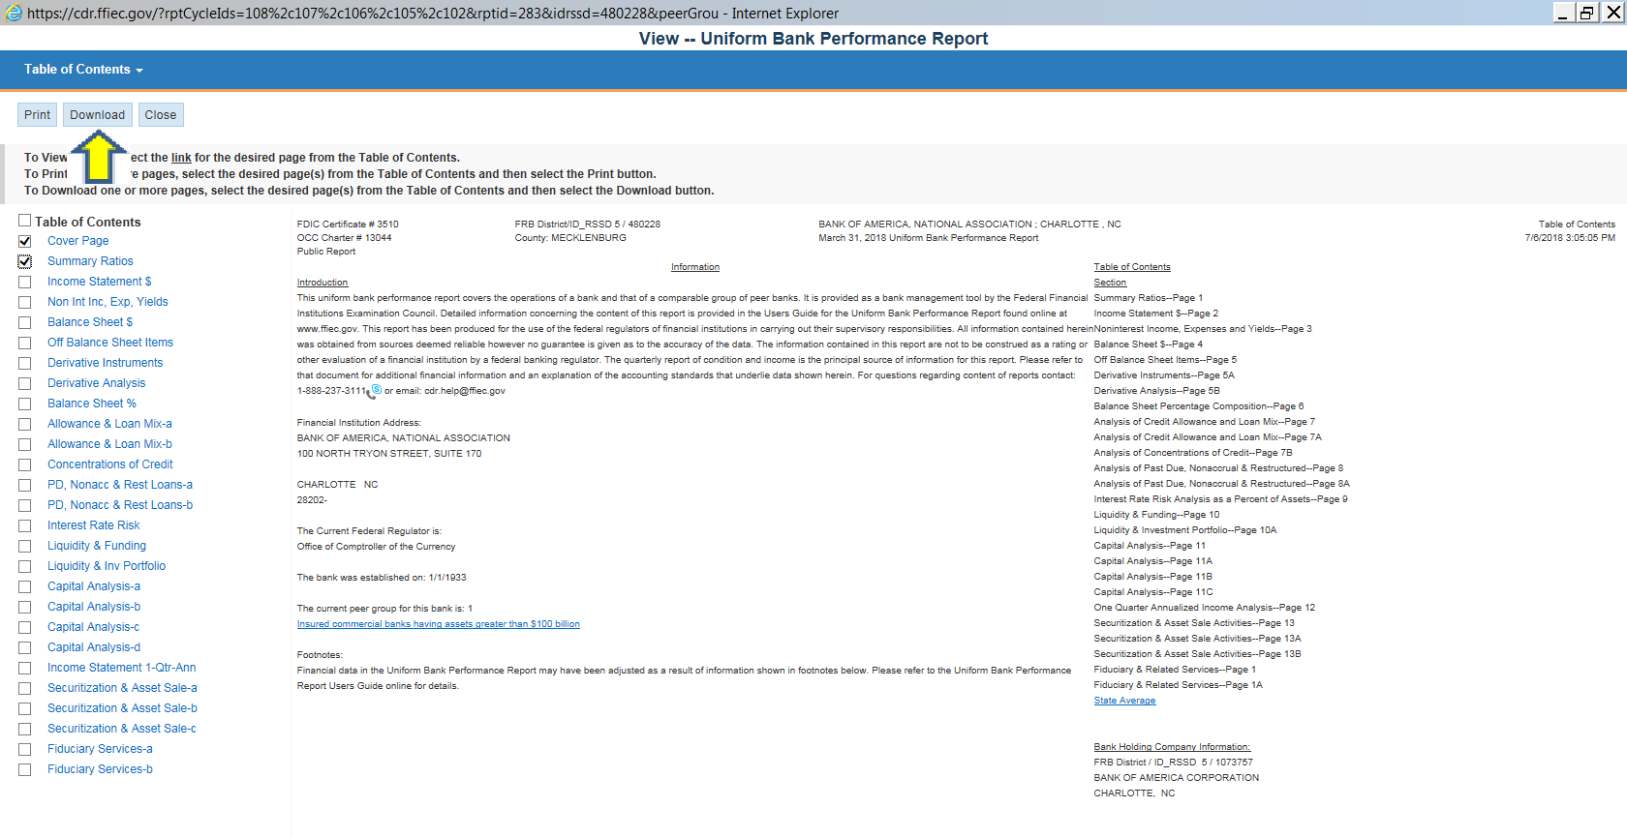Uncheck the Summary Ratios checkbox

point(25,261)
